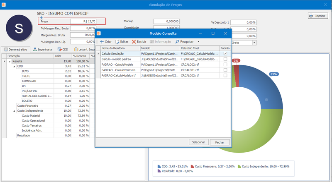
Task: Click the red Excluir X icon
Action: (134, 42)
